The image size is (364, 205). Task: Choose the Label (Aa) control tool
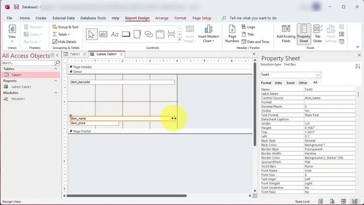pos(114,34)
